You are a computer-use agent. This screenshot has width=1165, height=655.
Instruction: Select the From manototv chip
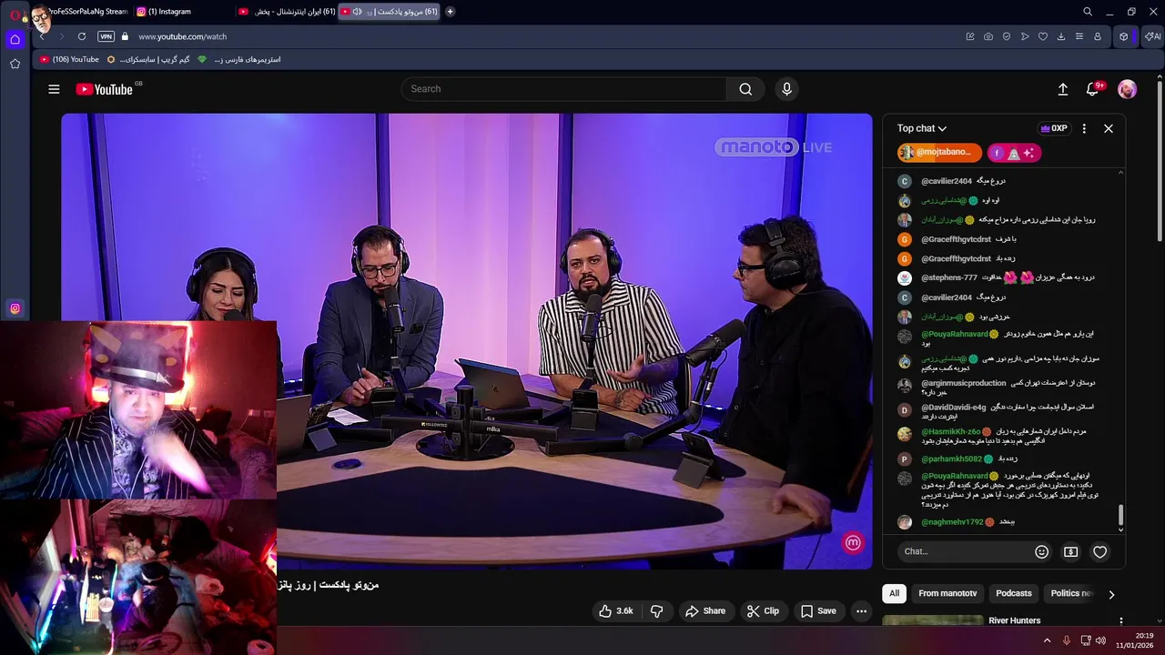click(x=947, y=593)
